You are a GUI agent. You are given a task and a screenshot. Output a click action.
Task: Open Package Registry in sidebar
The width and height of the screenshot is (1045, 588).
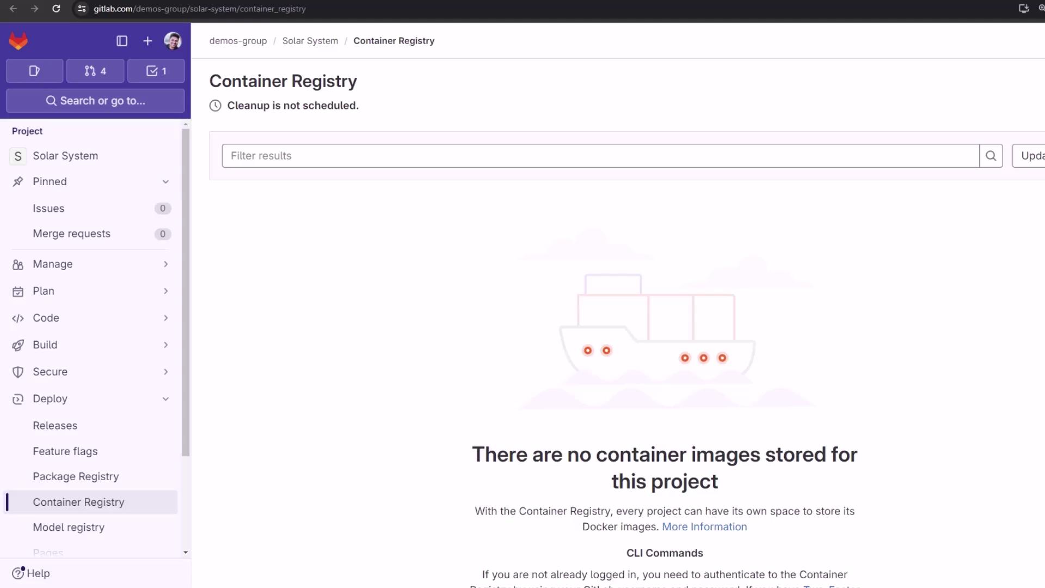pos(76,476)
